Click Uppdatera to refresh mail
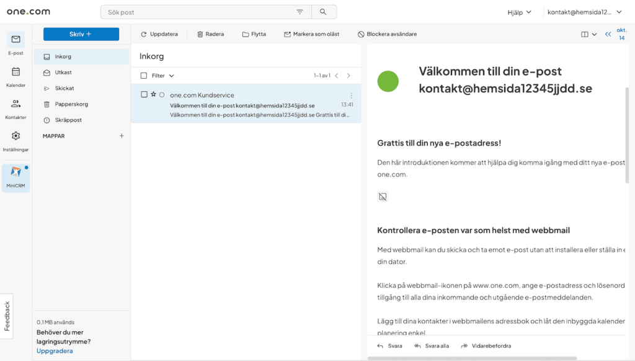Viewport: 635px width, 361px height. [x=159, y=34]
